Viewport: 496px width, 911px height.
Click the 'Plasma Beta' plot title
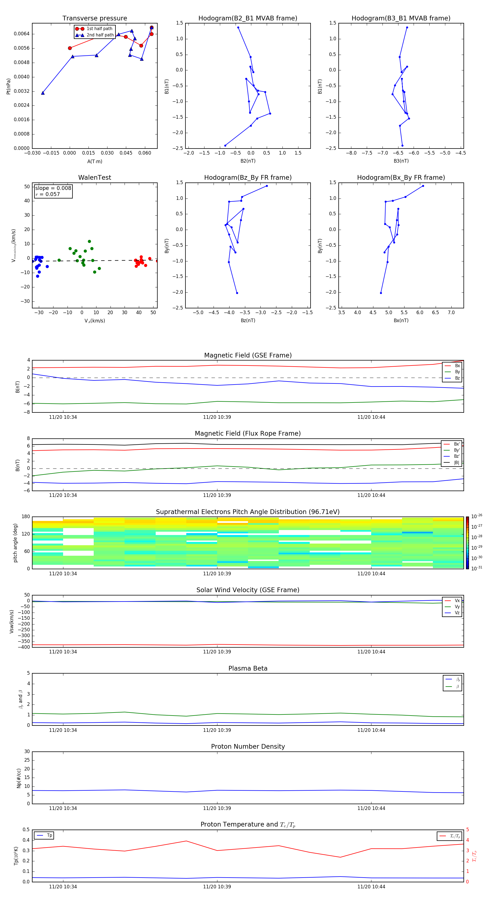coord(248,669)
